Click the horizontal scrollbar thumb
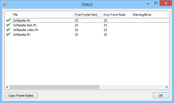Screen dimensions: 174x103 pyautogui.click(x=55, y=87)
